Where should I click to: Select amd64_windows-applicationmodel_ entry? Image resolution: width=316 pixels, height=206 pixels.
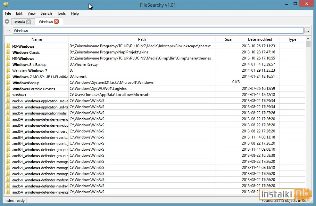(x=40, y=113)
